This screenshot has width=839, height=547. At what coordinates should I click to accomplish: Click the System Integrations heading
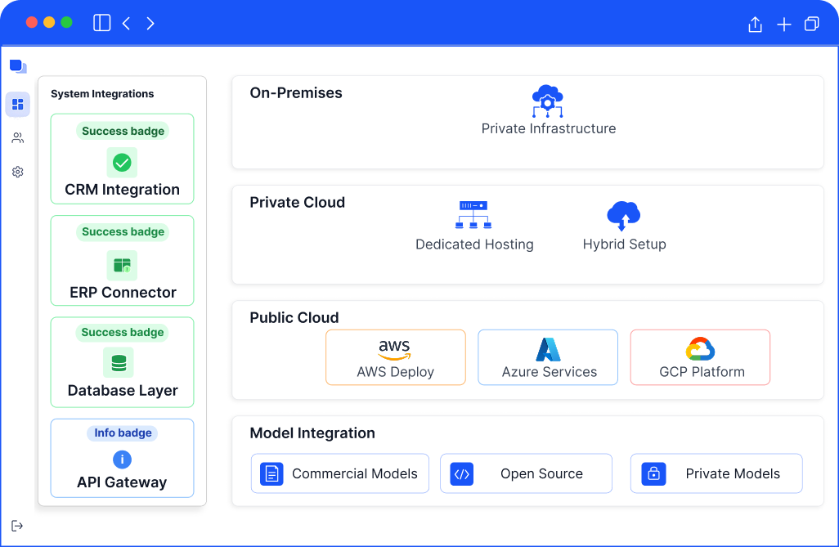(x=102, y=94)
